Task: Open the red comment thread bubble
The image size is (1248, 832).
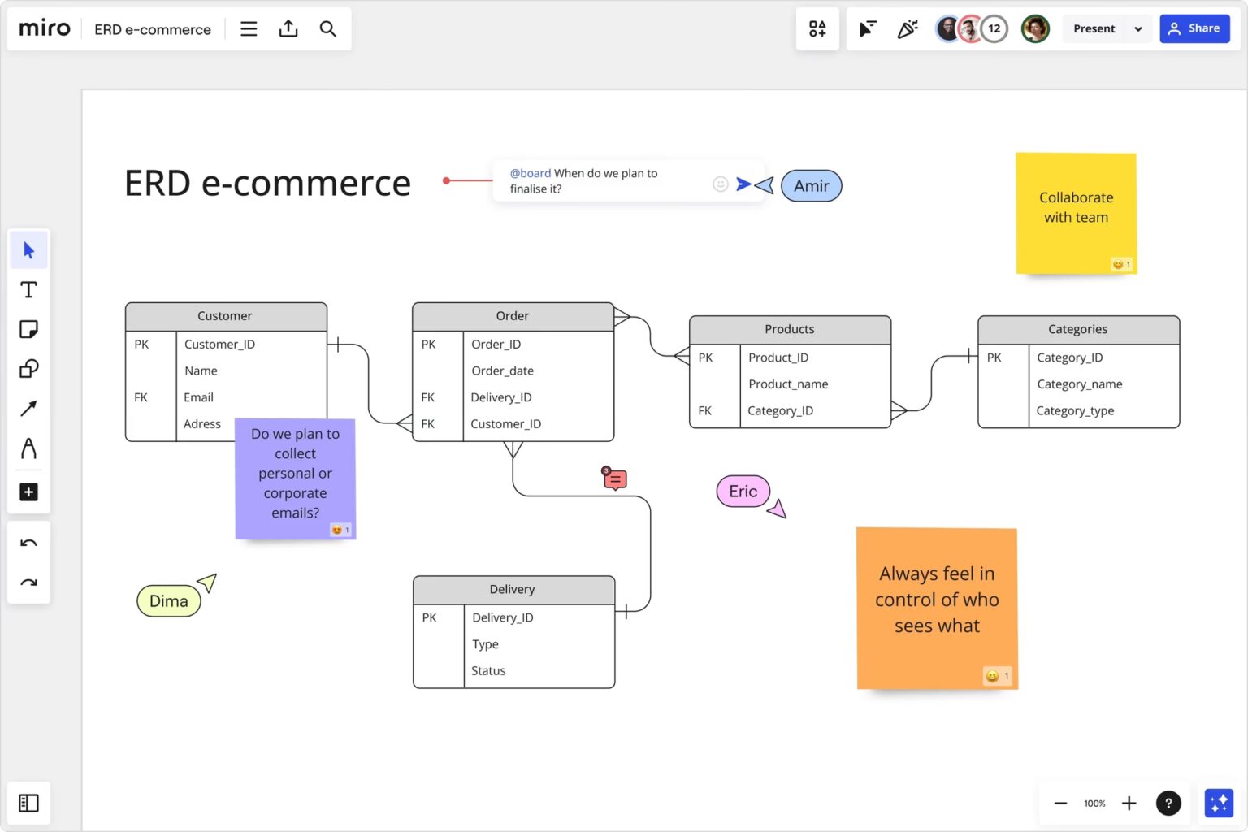Action: pyautogui.click(x=615, y=479)
